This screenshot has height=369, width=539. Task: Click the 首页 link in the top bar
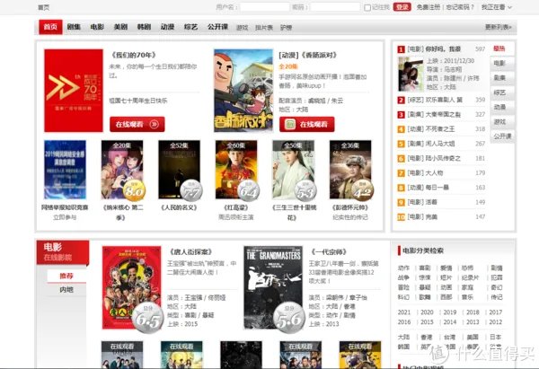pyautogui.click(x=43, y=7)
